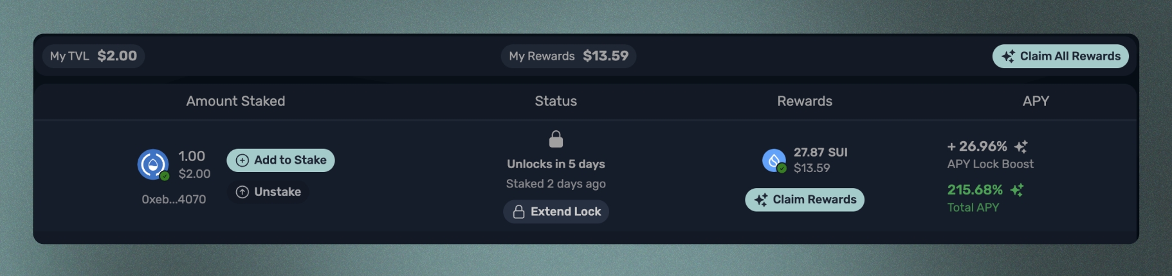Click sparkle icon beside APY Lock Boost
The height and width of the screenshot is (276, 1172).
[x=1021, y=147]
